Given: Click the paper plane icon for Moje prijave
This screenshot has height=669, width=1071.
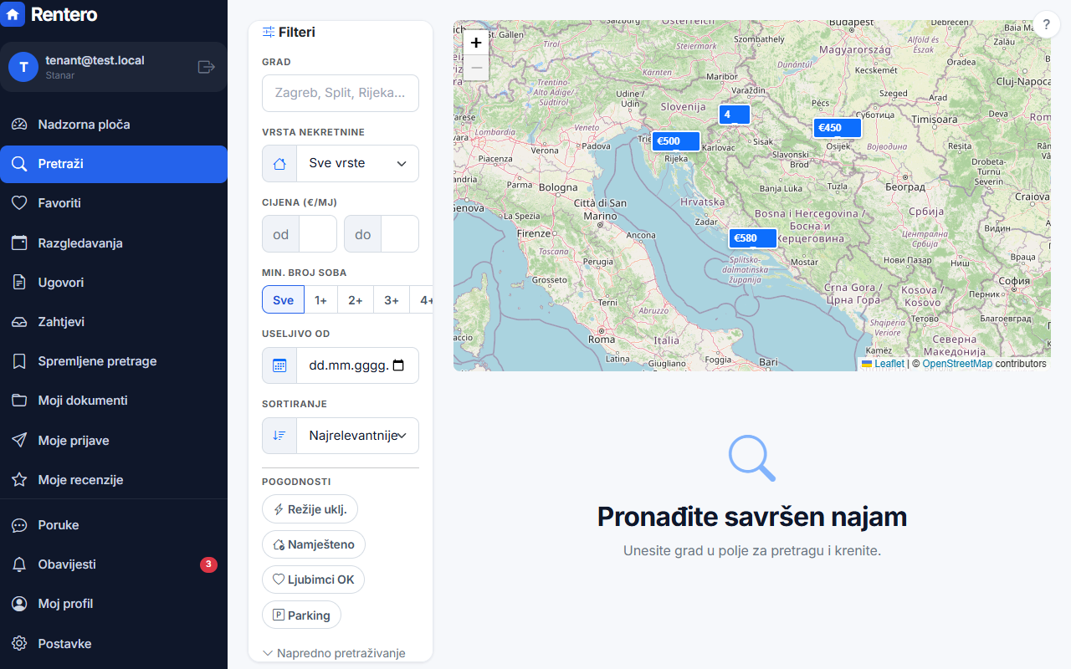Looking at the screenshot, I should (19, 441).
